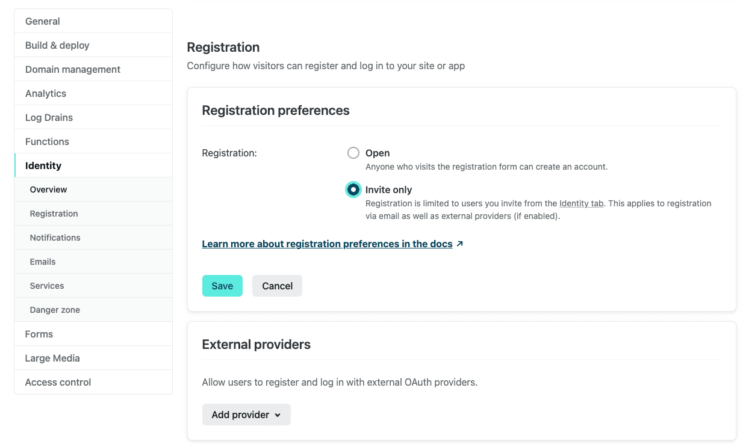
Task: Open the Identity tab link in description
Action: [x=582, y=203]
